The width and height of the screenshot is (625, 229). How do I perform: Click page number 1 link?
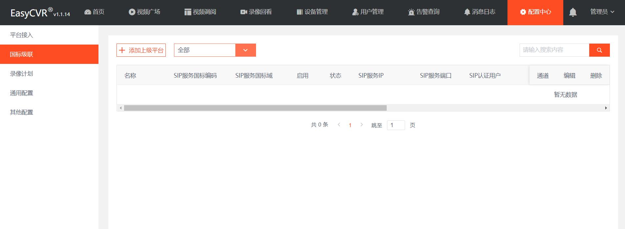pos(350,125)
